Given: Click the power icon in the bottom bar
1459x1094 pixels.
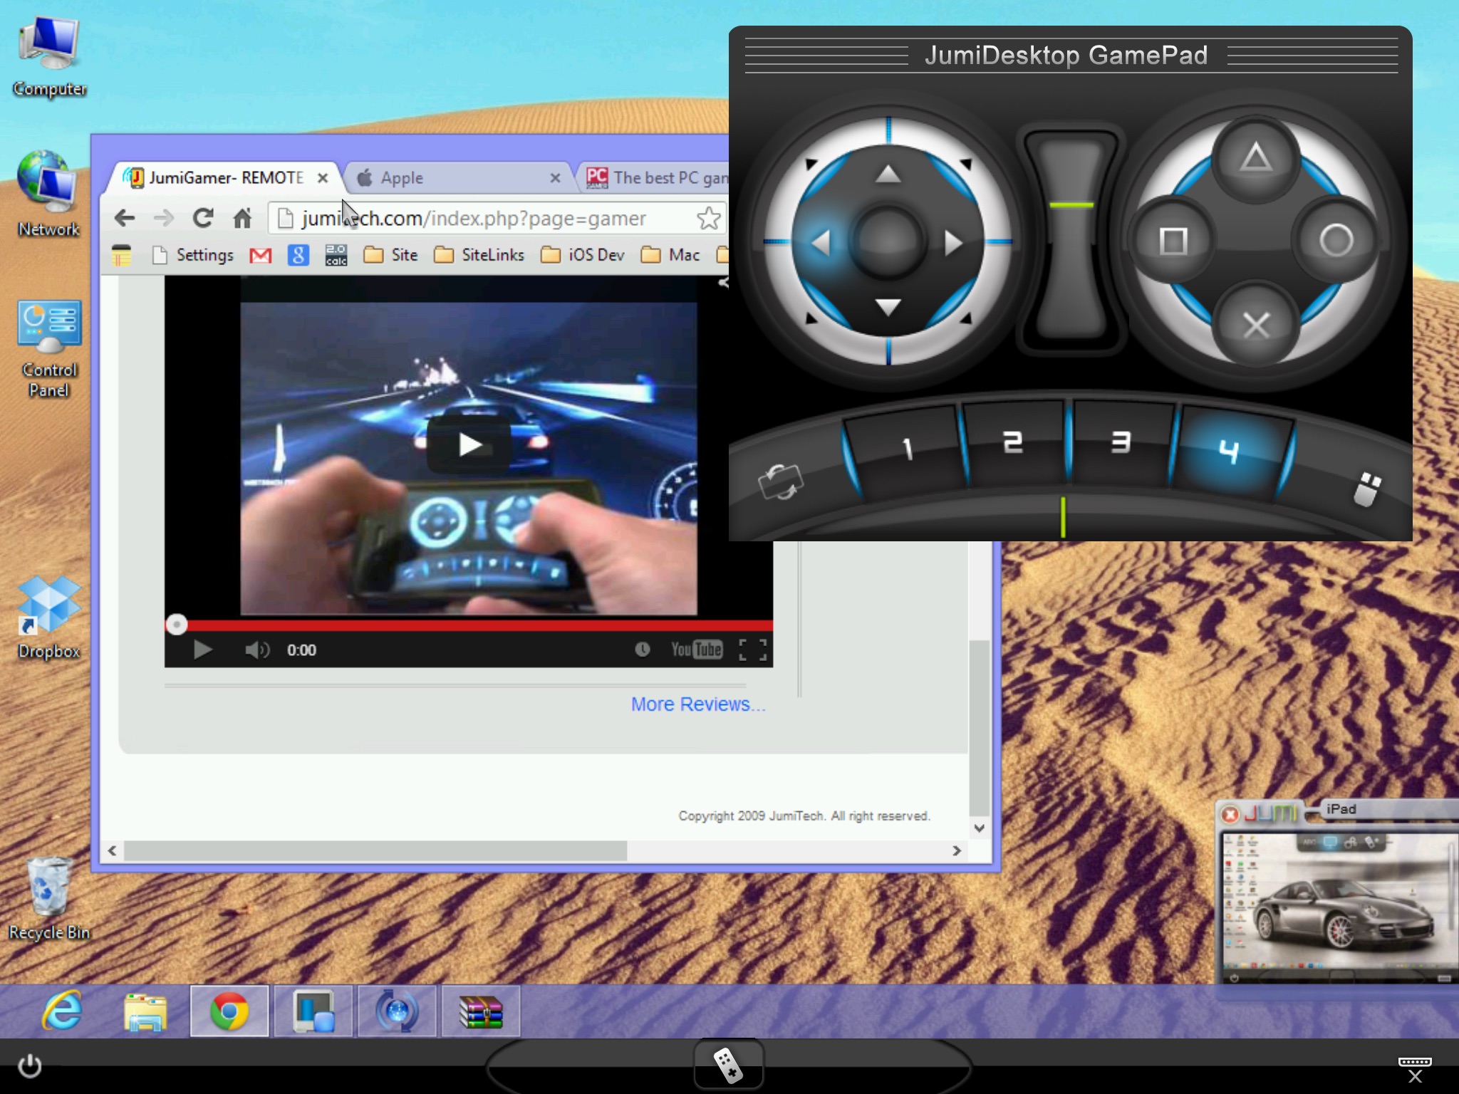Looking at the screenshot, I should 29,1066.
